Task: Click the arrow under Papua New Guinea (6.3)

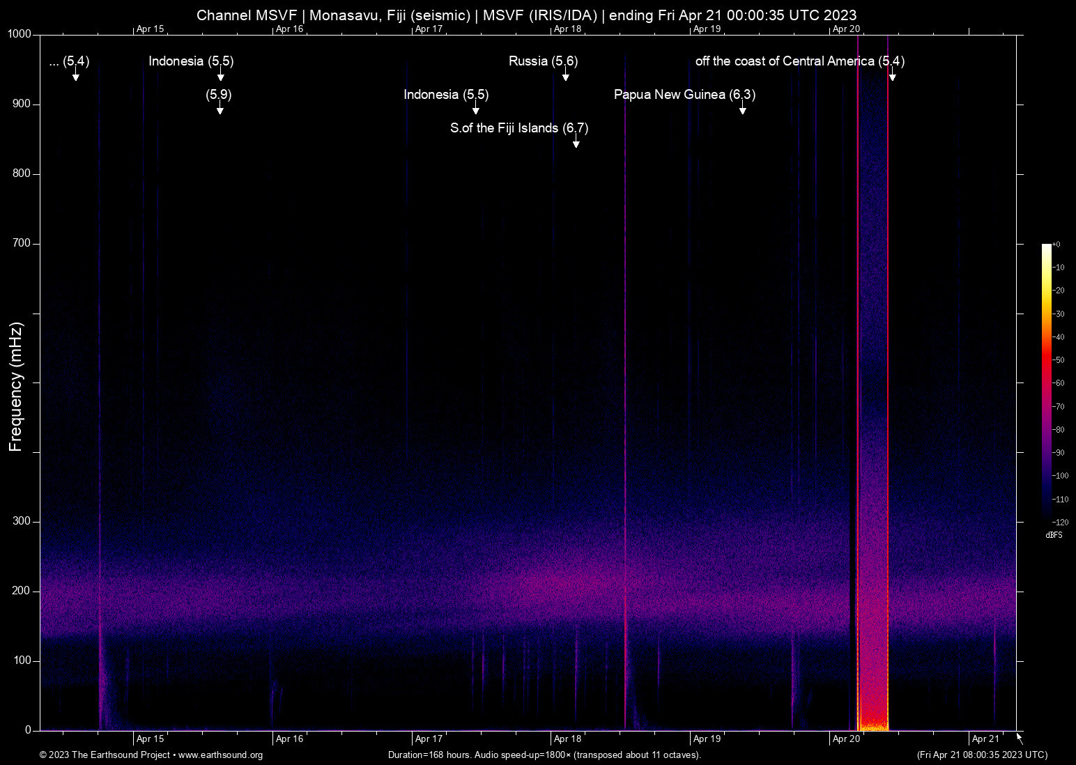Action: (x=742, y=109)
